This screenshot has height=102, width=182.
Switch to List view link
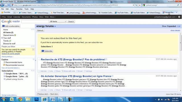point(179,26)
